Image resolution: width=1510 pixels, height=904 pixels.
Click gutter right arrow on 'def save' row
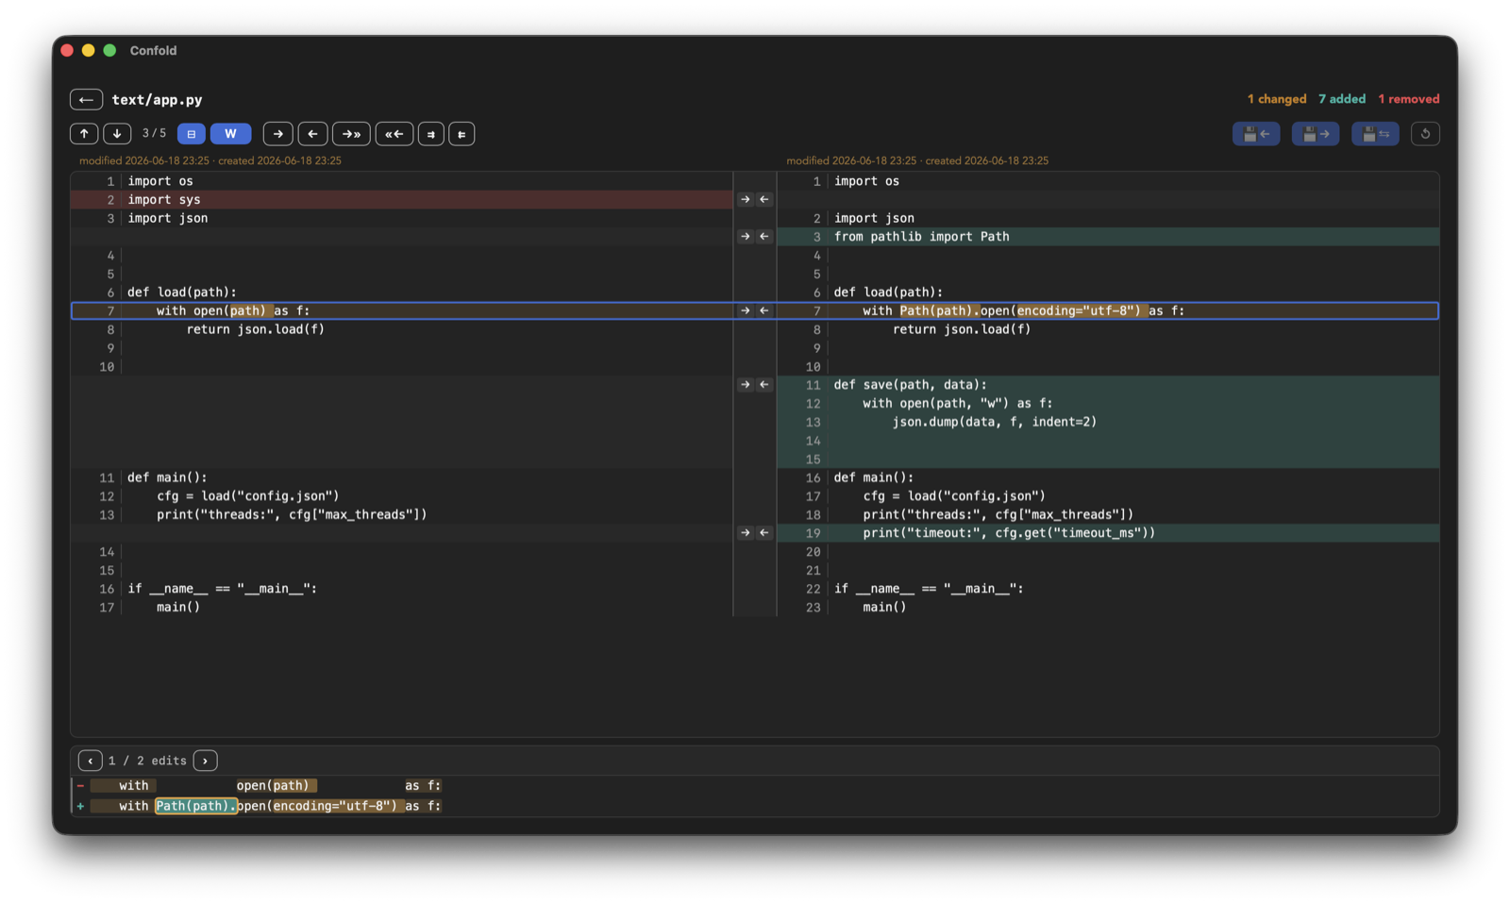click(746, 385)
